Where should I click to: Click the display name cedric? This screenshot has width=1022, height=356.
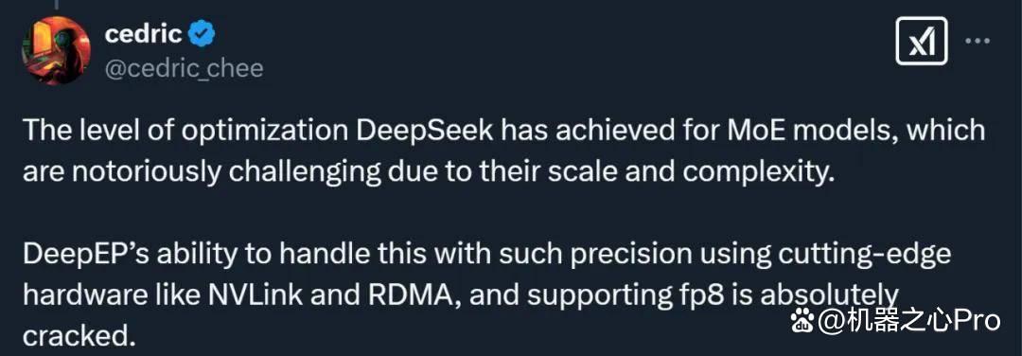click(144, 34)
